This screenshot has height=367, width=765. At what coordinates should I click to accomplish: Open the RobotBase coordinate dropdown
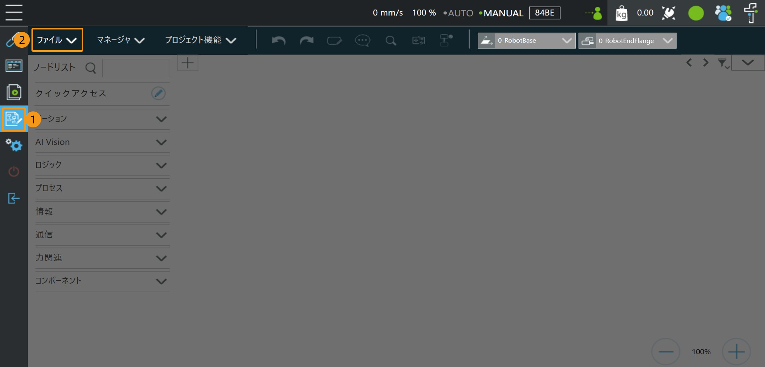click(526, 41)
